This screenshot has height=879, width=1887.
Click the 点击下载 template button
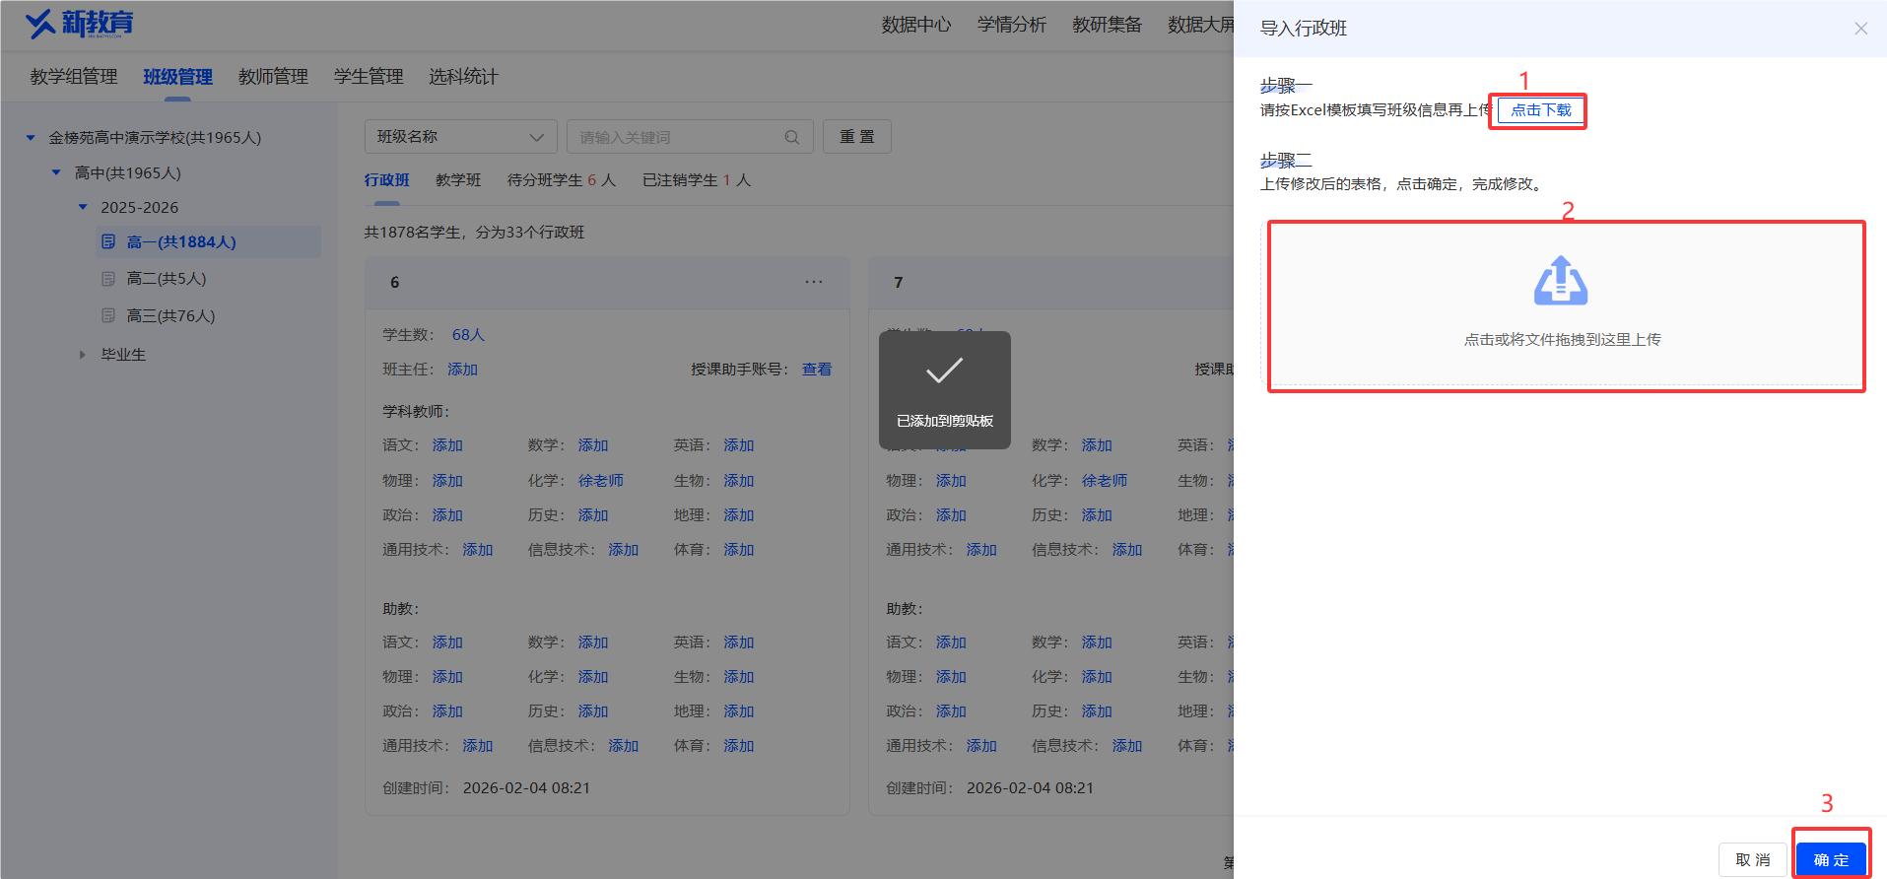[x=1541, y=110]
